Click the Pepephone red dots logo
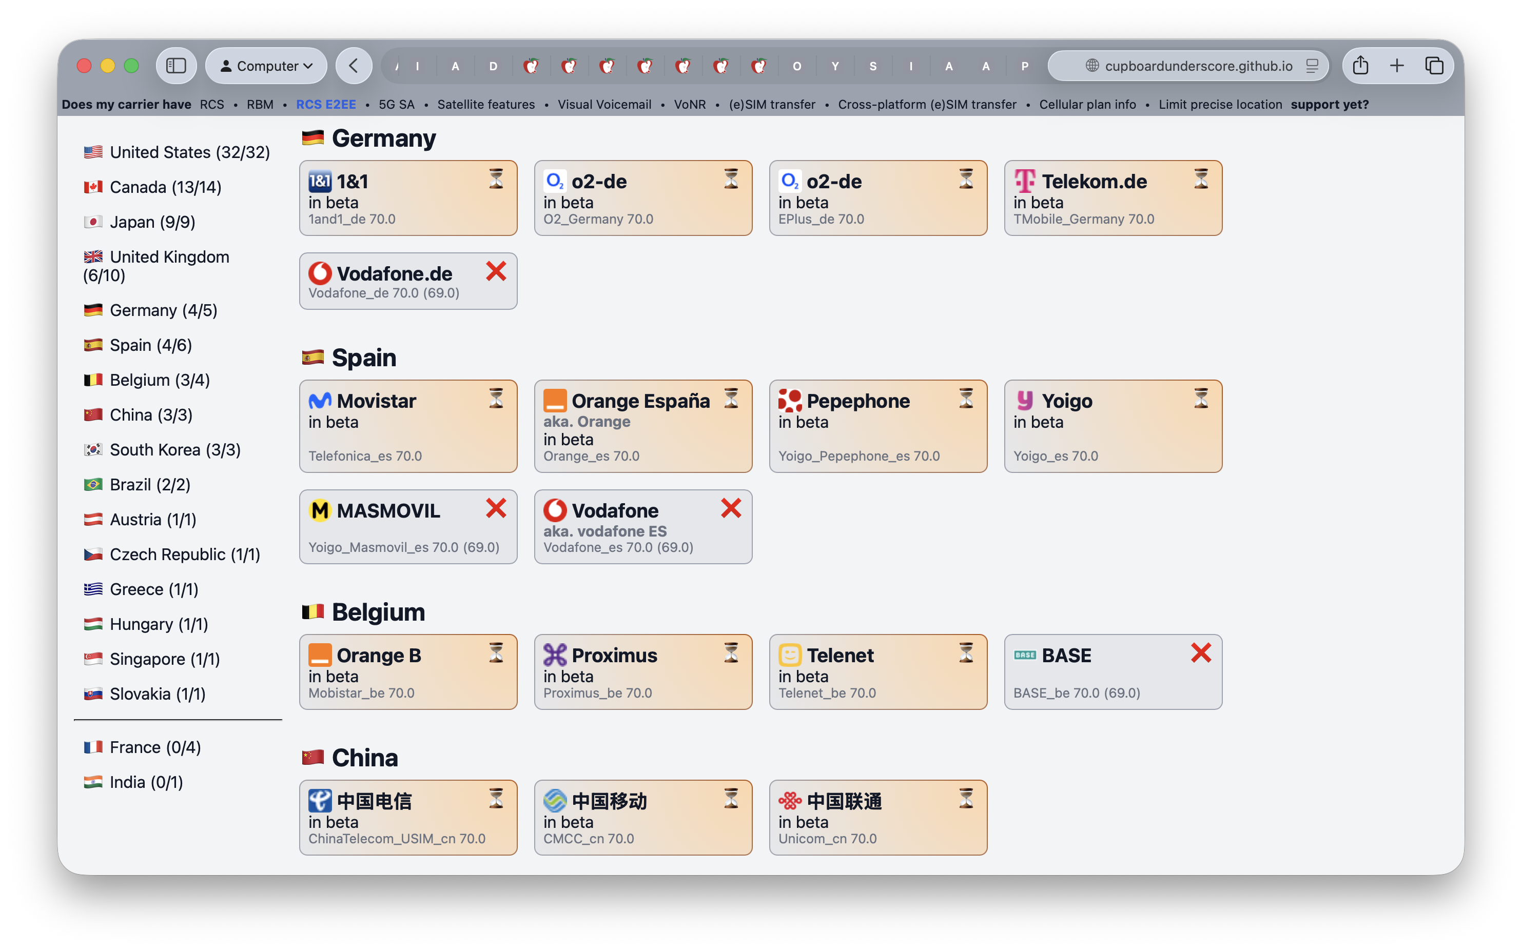 tap(790, 401)
